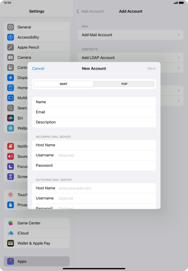Open Game Center icon
Screen dimensions: 188x271
11,223
